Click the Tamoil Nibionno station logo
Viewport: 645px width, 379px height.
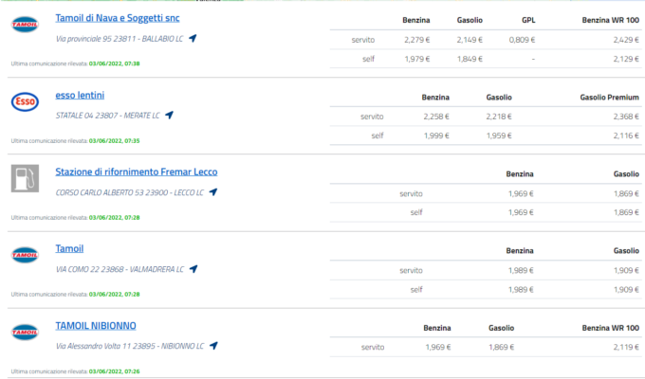pos(25,333)
